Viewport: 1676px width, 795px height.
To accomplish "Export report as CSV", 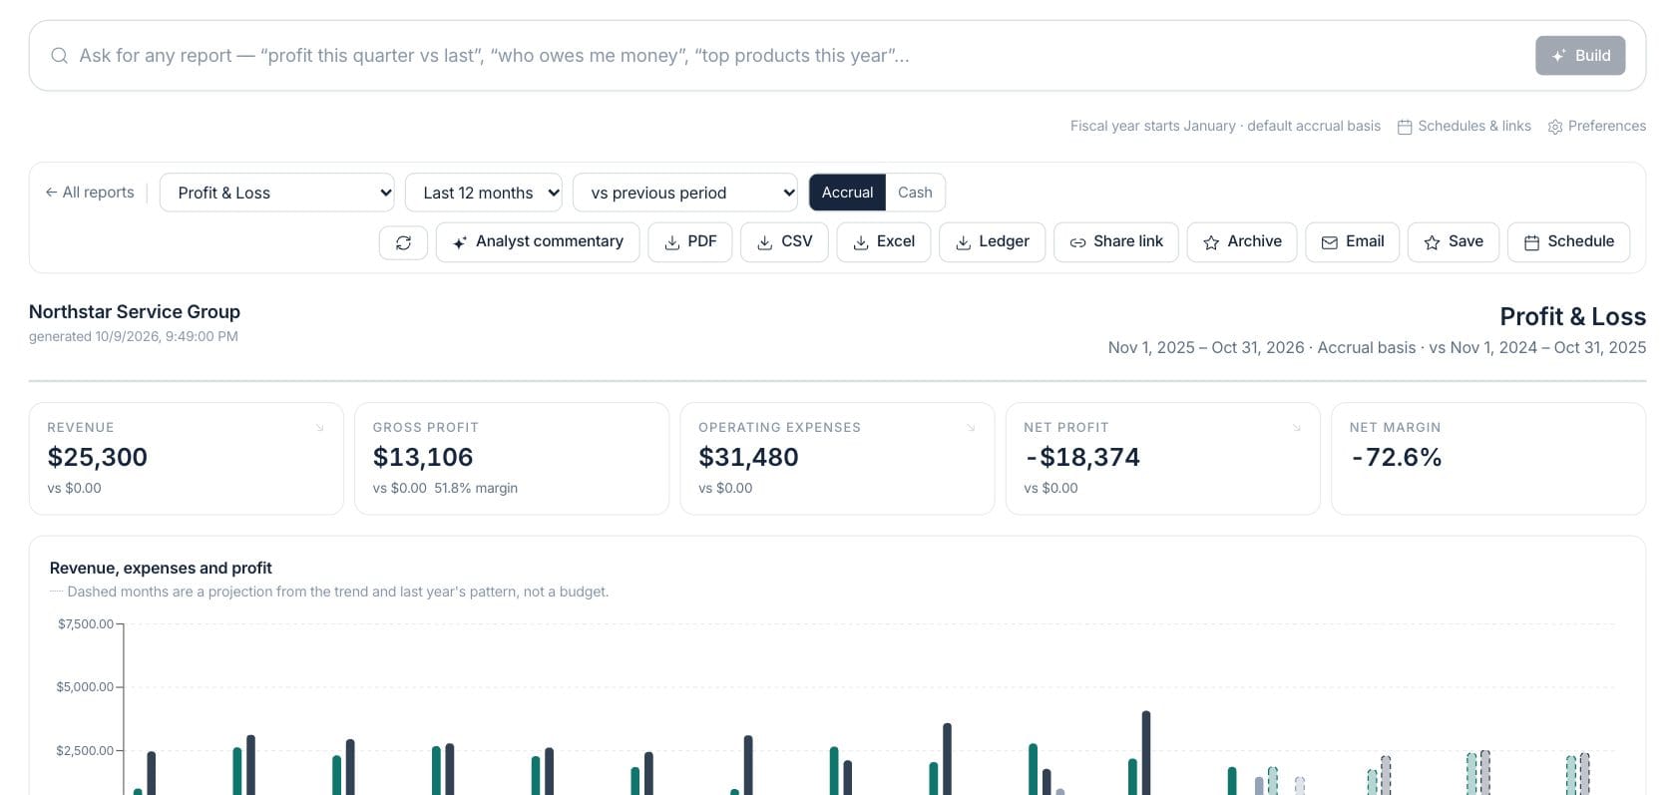I will coord(784,242).
